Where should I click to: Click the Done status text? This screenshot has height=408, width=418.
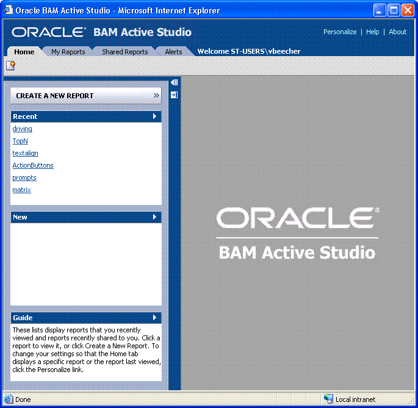23,399
